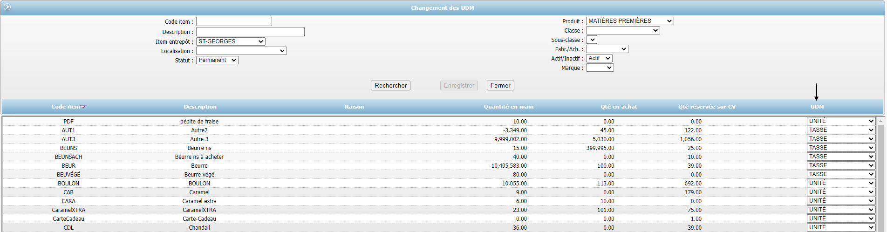Image resolution: width=887 pixels, height=232 pixels.
Task: Open UDM dropdown for CarteCadeau row
Action: coord(841,218)
